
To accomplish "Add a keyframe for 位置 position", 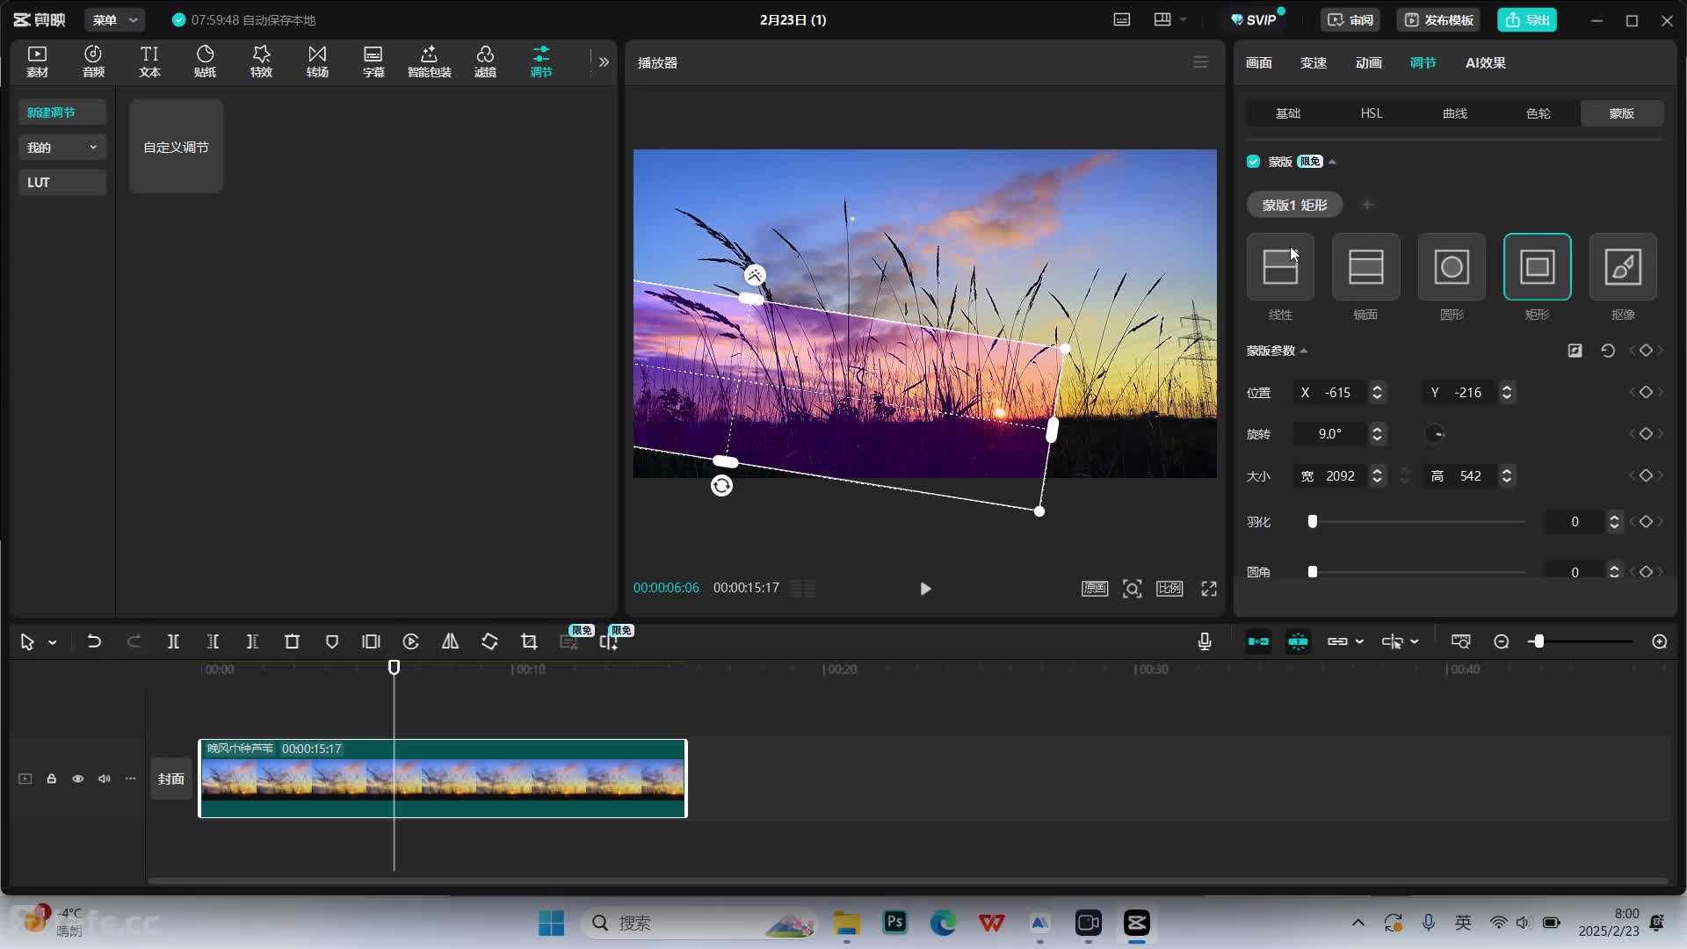I will (1646, 392).
